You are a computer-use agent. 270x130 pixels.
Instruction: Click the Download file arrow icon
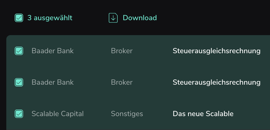click(113, 18)
